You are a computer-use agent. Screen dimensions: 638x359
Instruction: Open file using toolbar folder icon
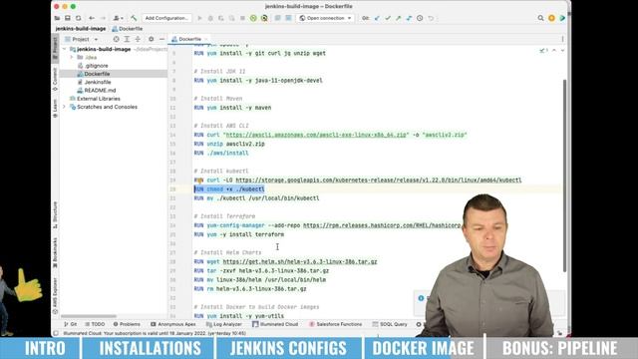58,18
